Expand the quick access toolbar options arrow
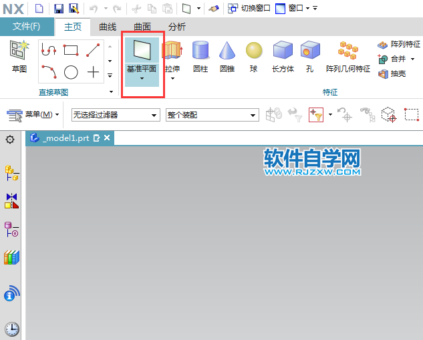Image resolution: width=423 pixels, height=340 pixels. (315, 9)
